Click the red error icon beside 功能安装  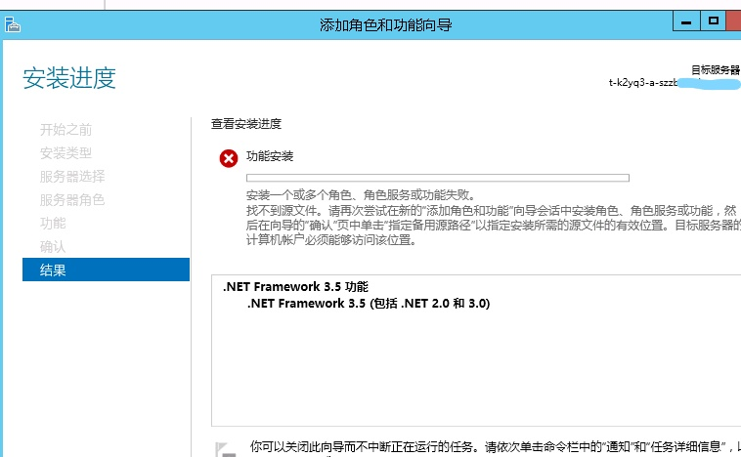[x=229, y=158]
